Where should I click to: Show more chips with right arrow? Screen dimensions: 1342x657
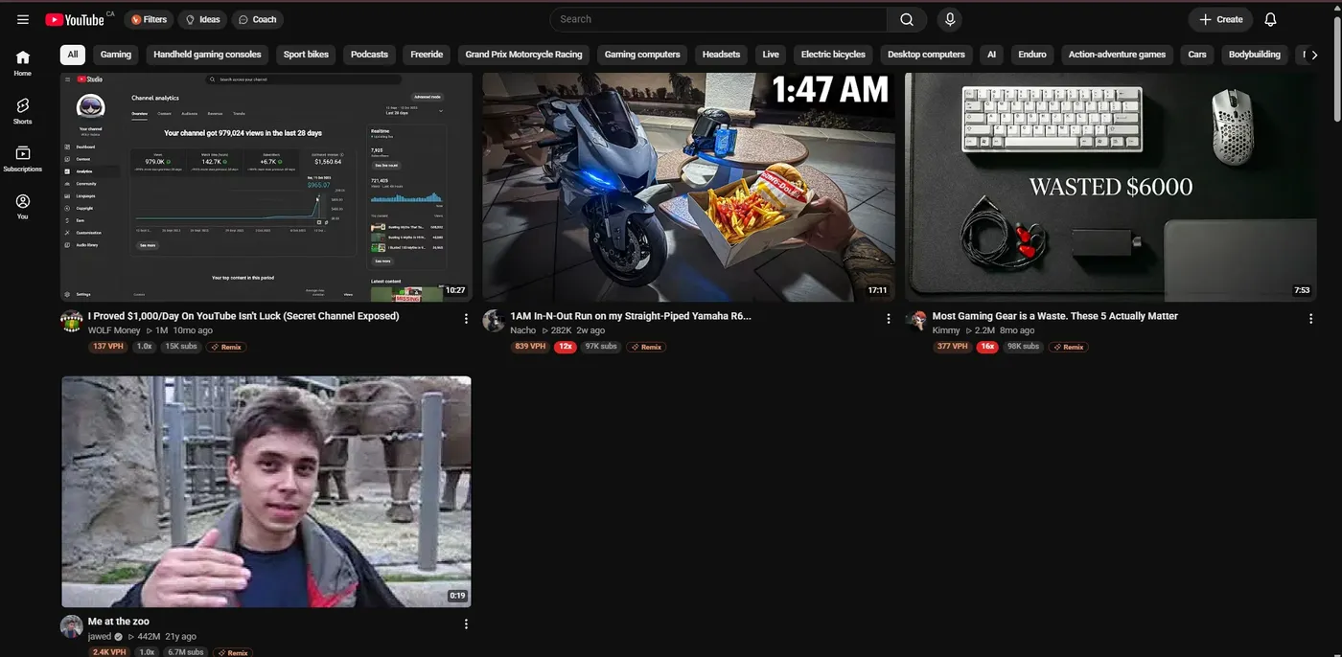click(x=1313, y=55)
